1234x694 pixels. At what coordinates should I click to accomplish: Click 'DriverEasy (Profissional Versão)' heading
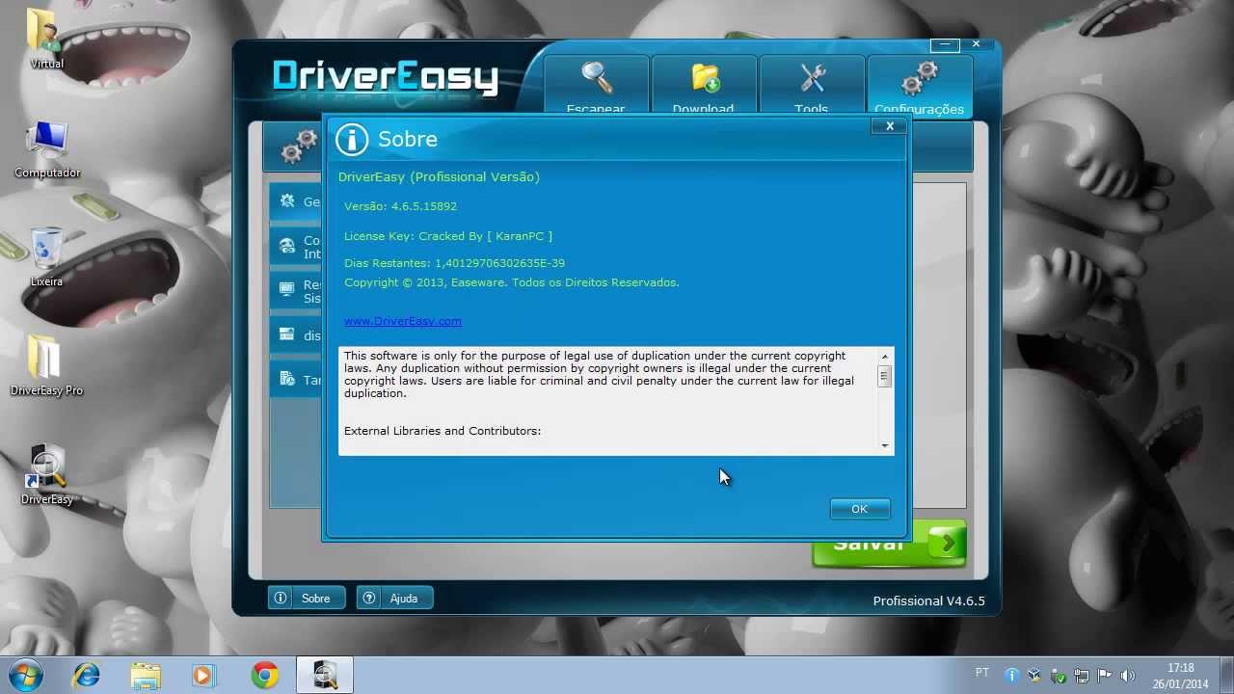(439, 177)
